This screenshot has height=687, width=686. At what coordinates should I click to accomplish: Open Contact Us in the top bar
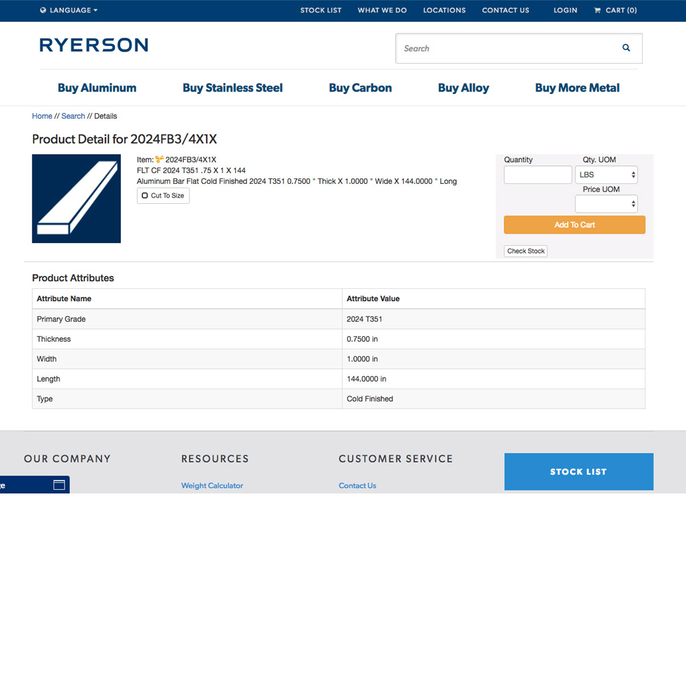pyautogui.click(x=506, y=10)
